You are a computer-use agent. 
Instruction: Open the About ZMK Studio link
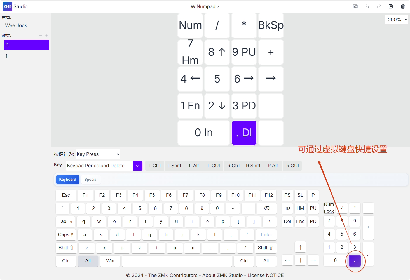(222, 275)
